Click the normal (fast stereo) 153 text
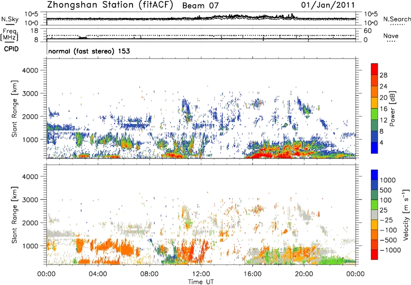The width and height of the screenshot is (411, 285). 89,51
